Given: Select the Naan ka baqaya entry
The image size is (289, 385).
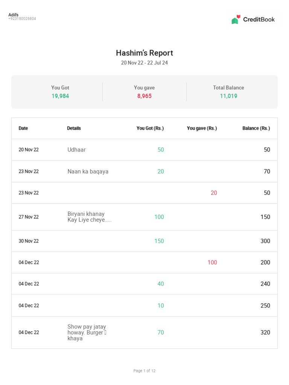Looking at the screenshot, I should coord(88,171).
